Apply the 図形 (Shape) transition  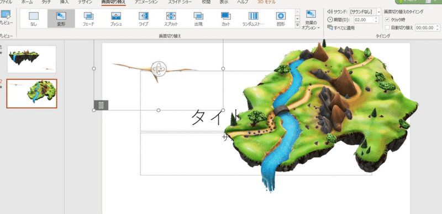click(x=281, y=19)
